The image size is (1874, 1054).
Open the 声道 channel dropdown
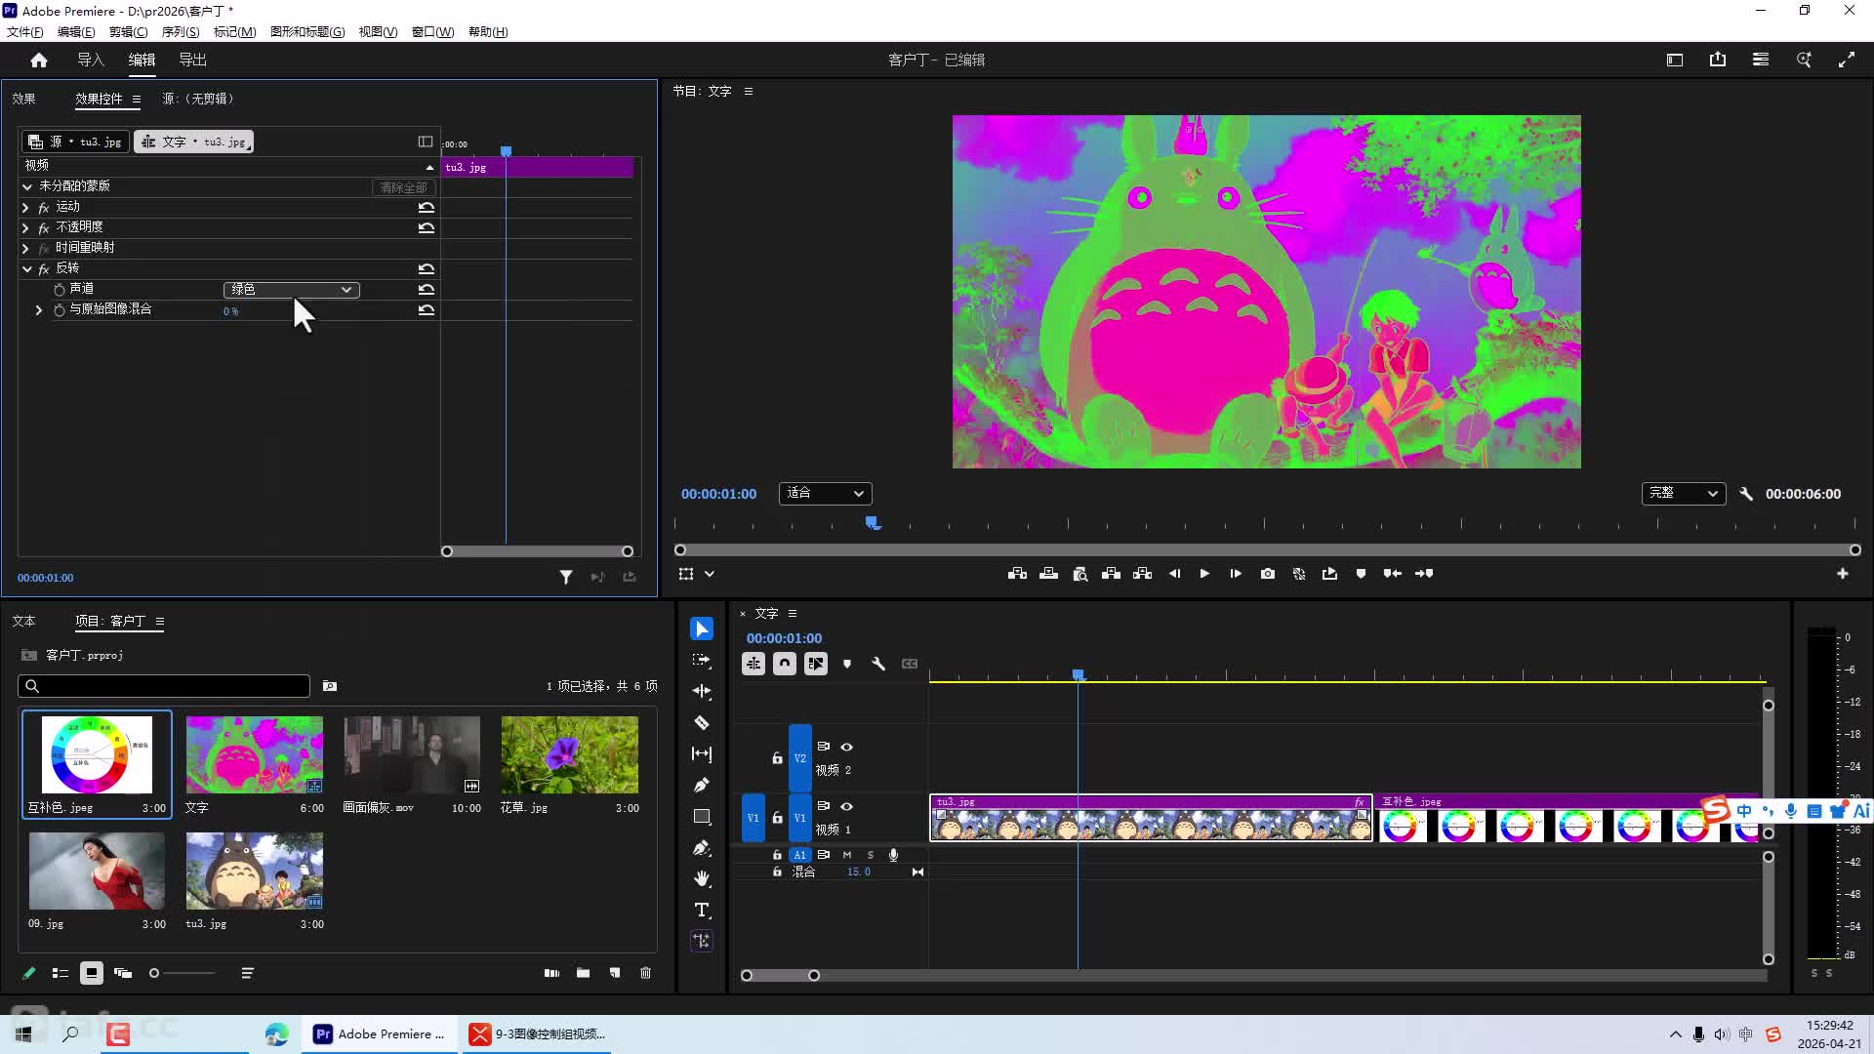pos(292,290)
